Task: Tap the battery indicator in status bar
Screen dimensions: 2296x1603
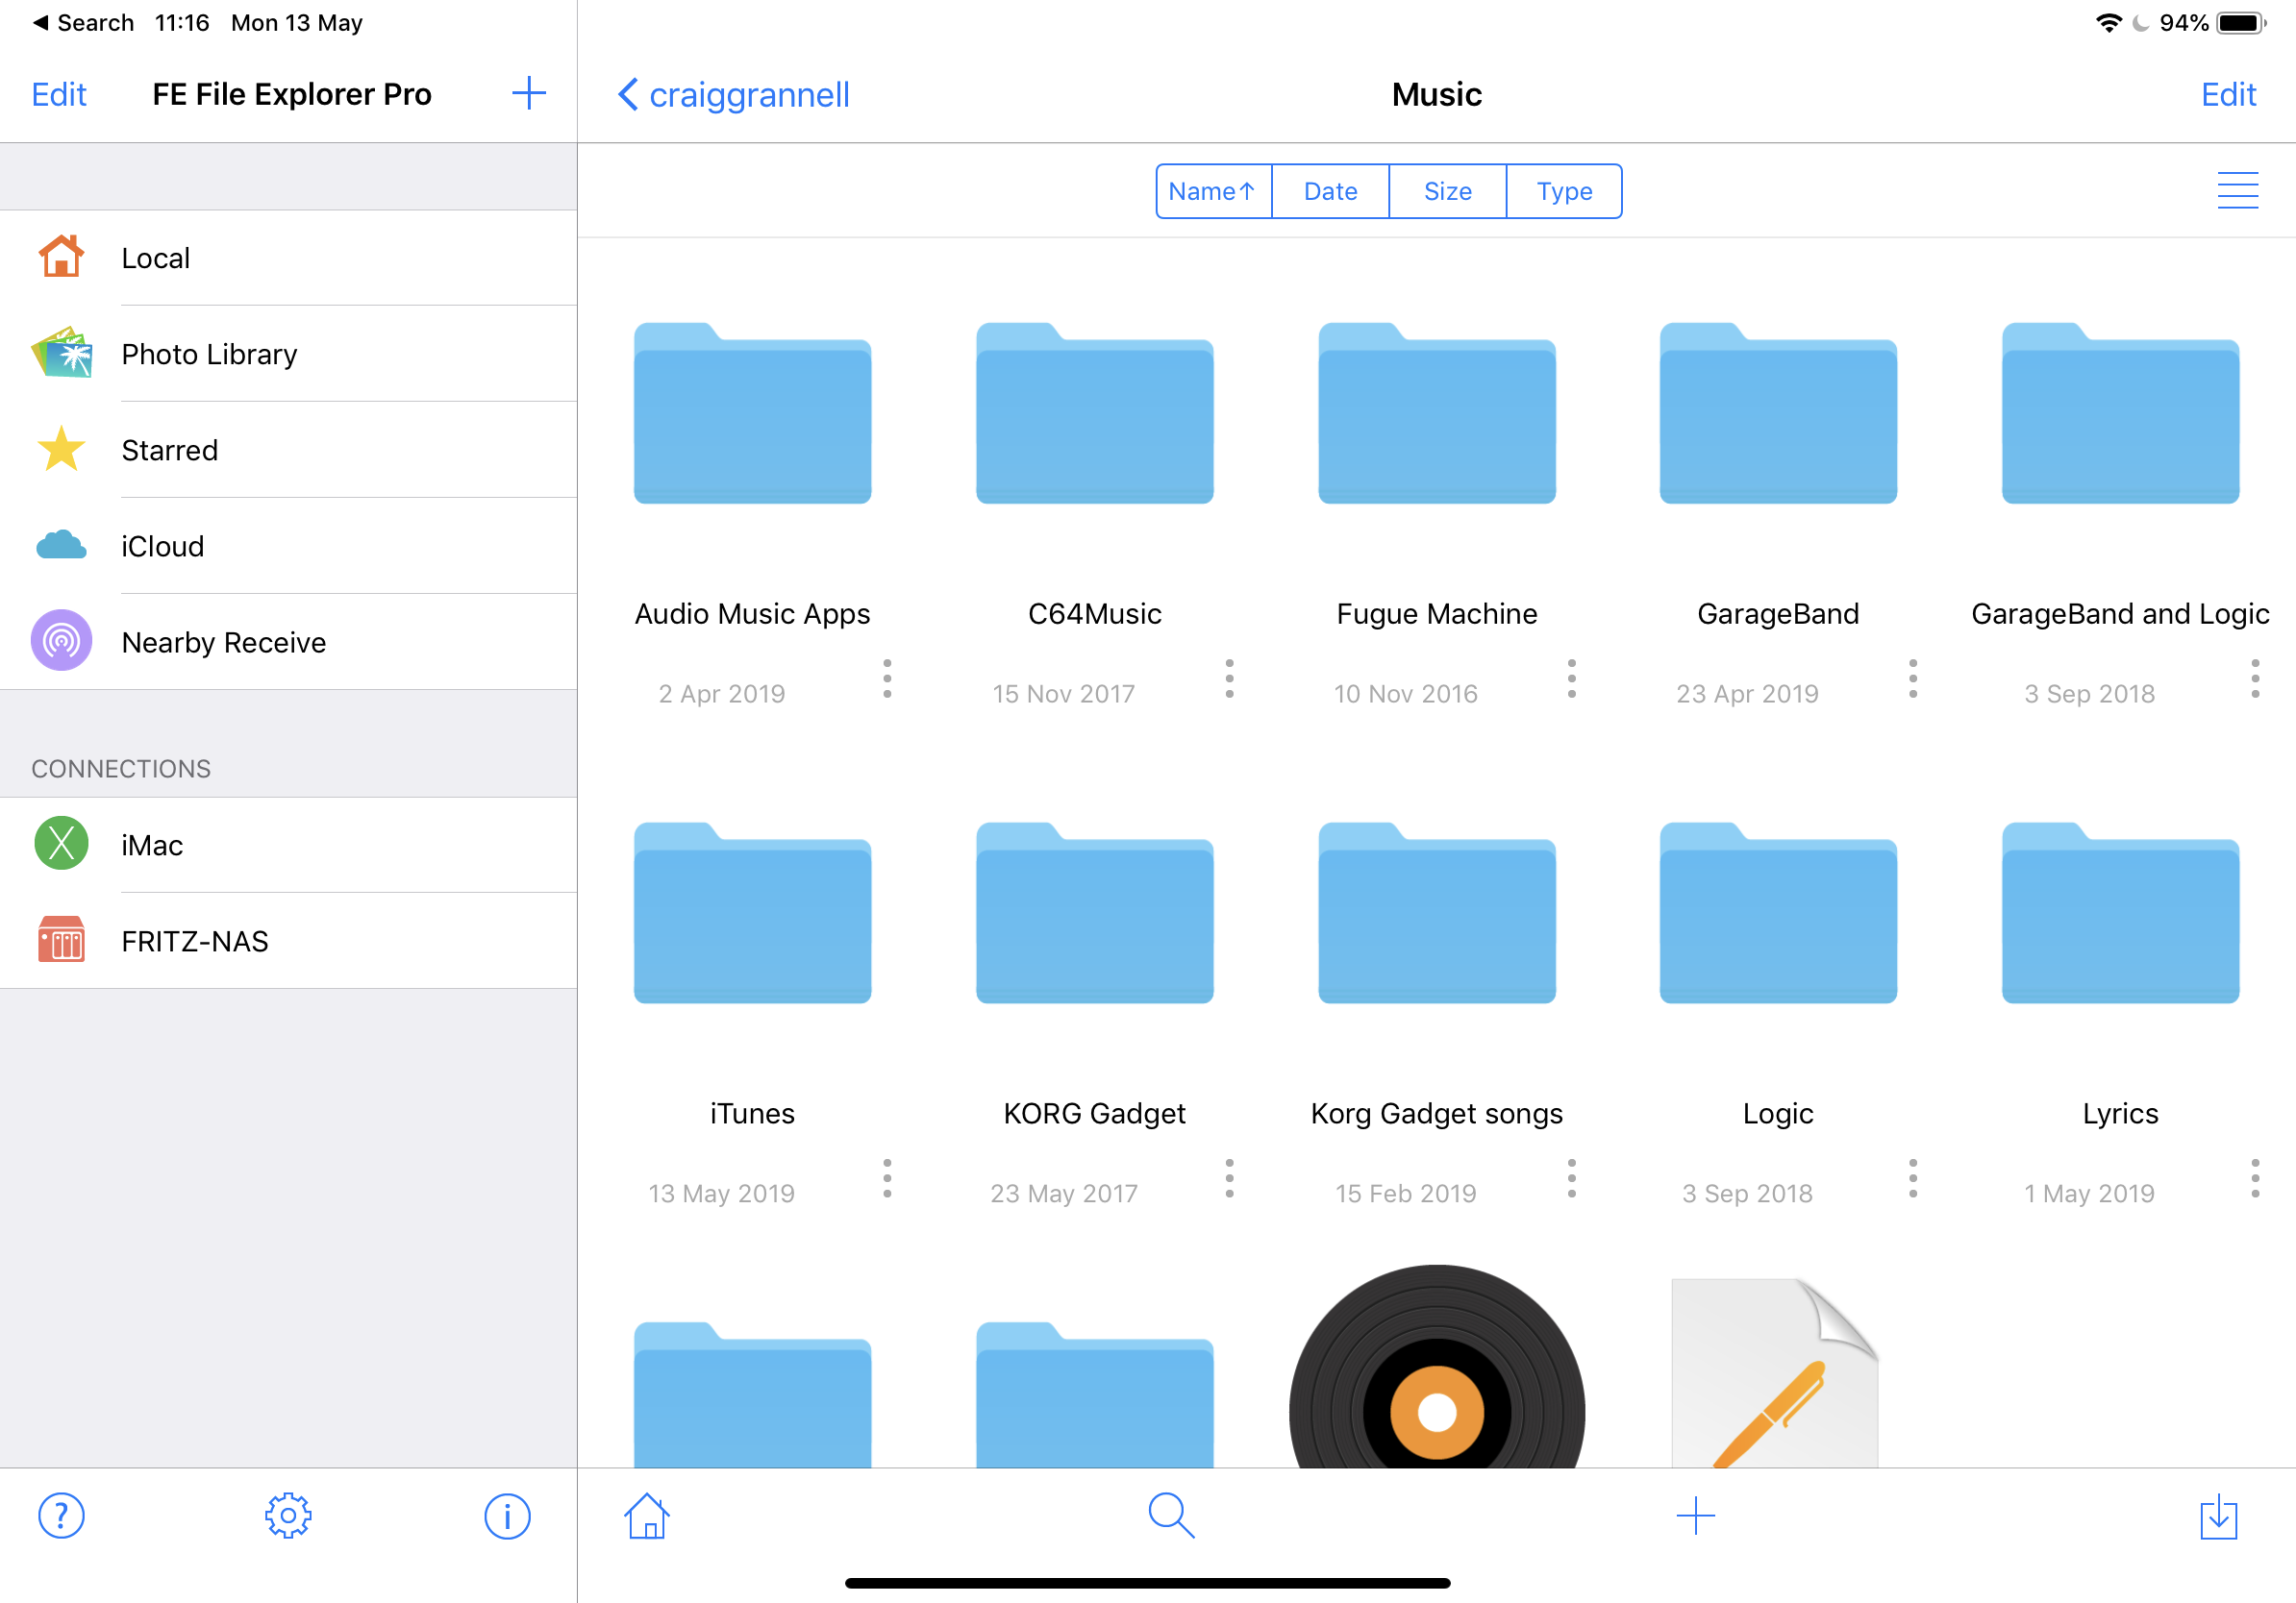Action: tap(2242, 22)
